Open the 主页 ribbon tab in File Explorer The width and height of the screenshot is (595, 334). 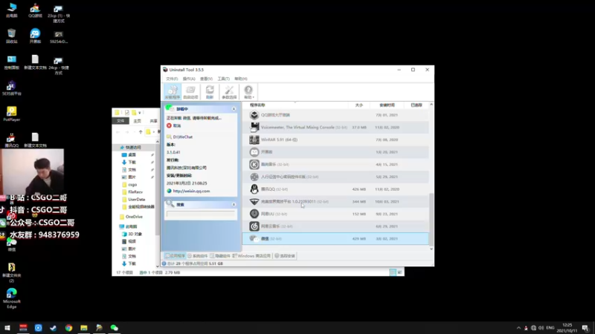(x=137, y=121)
